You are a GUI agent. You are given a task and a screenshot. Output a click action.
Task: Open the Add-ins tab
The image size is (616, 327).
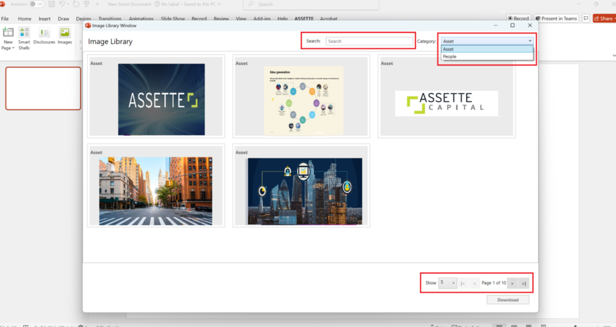(262, 19)
